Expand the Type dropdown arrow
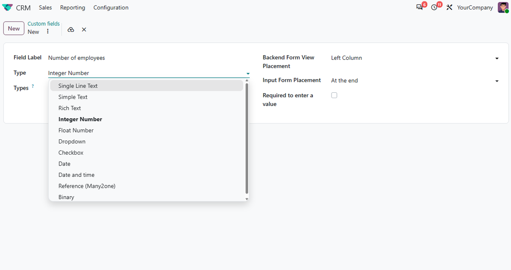 coord(248,74)
